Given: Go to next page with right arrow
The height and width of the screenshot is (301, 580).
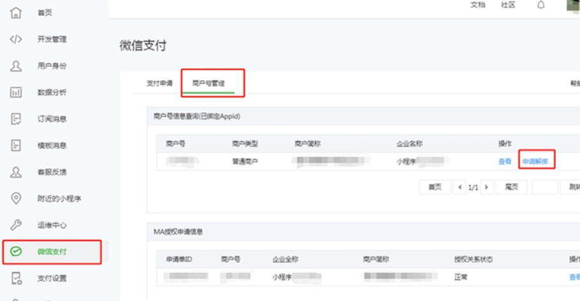Looking at the screenshot, I should point(487,187).
